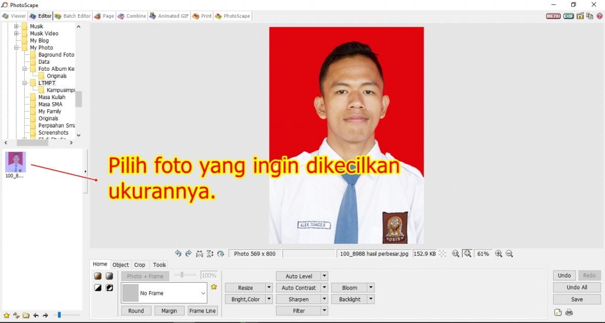Viewport: 605px width, 323px height.
Task: Rotate the photo clockwise
Action: pos(188,253)
